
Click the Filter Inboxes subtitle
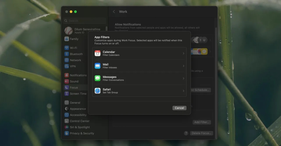coord(110,68)
